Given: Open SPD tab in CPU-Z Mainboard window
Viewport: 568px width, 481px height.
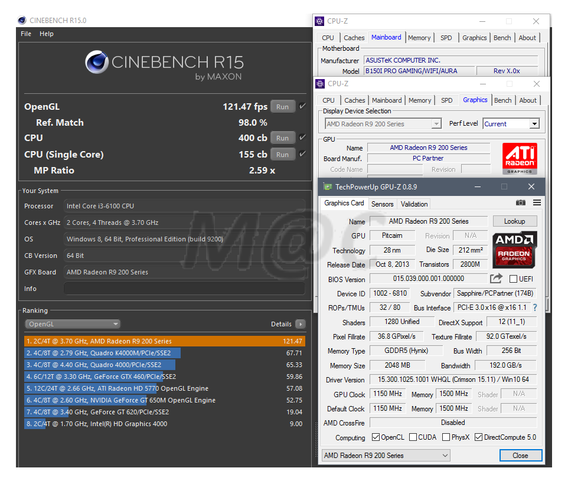Looking at the screenshot, I should 446,38.
